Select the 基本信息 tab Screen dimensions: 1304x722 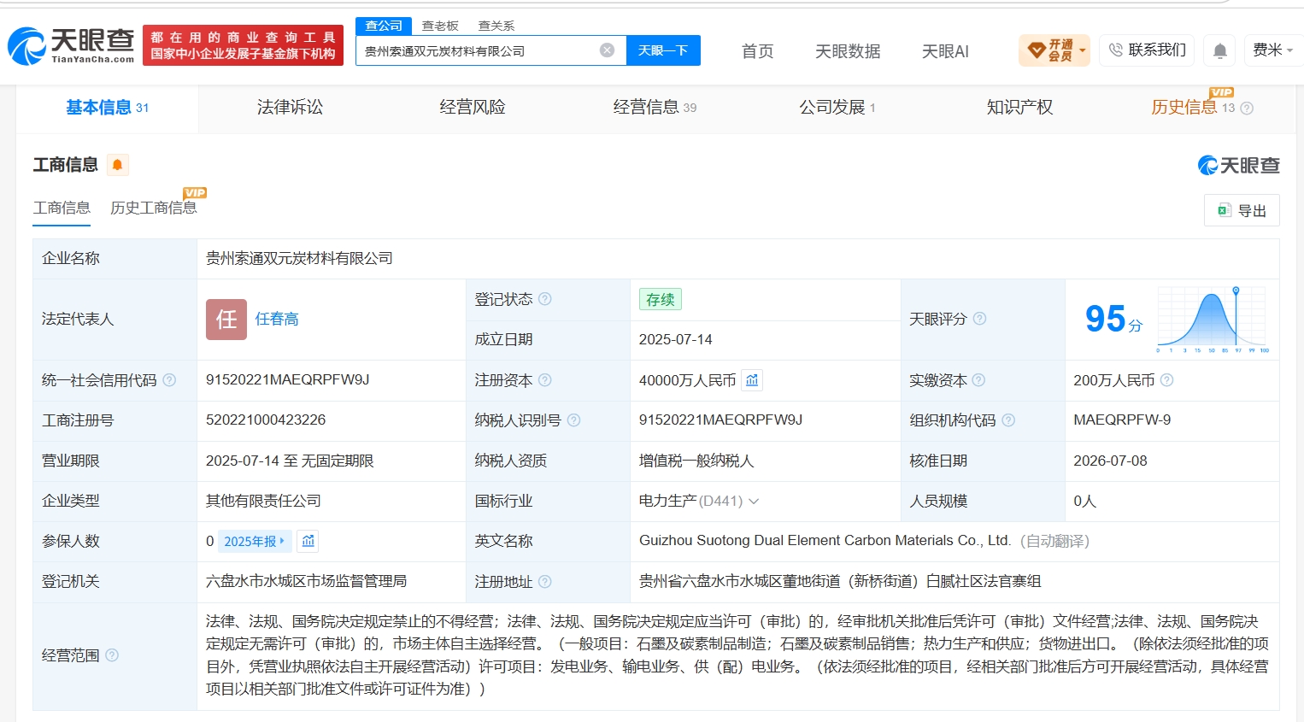coord(108,108)
